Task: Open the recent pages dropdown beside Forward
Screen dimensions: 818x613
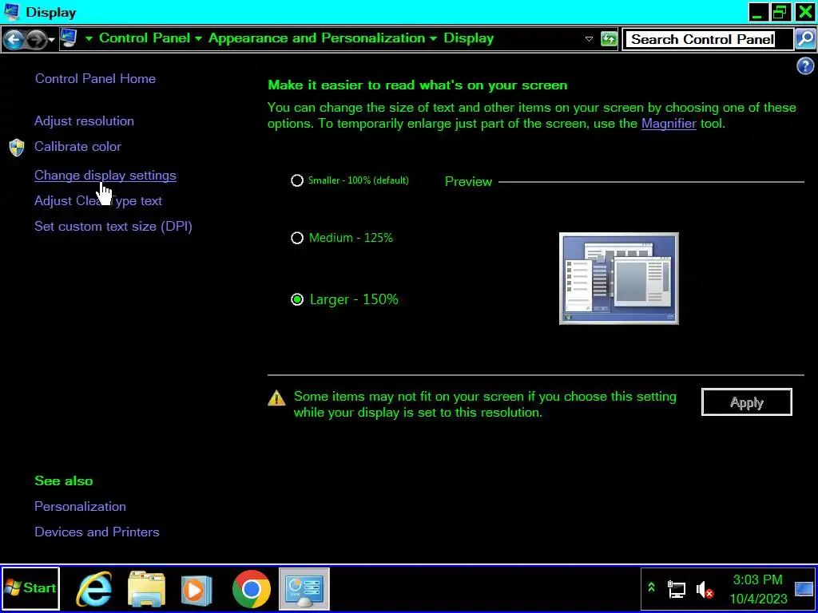Action: coord(51,40)
